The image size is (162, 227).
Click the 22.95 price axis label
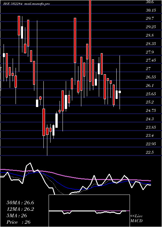pos(150,144)
